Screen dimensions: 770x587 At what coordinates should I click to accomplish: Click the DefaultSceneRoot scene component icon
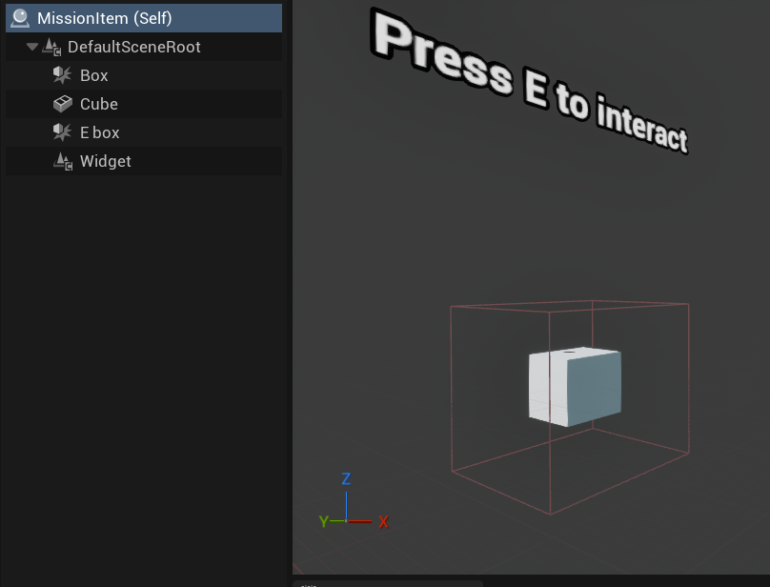click(51, 47)
